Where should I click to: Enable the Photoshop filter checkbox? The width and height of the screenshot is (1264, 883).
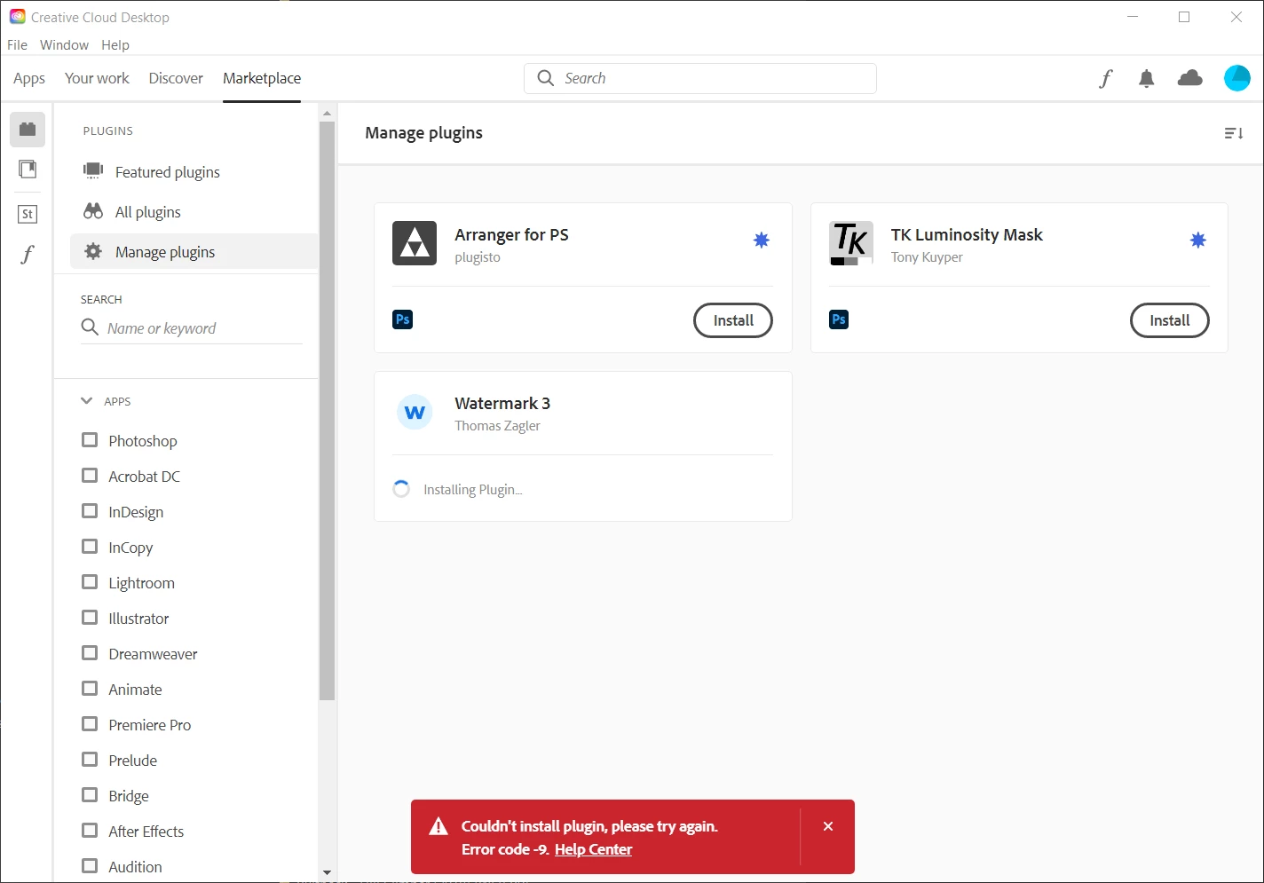(x=90, y=440)
